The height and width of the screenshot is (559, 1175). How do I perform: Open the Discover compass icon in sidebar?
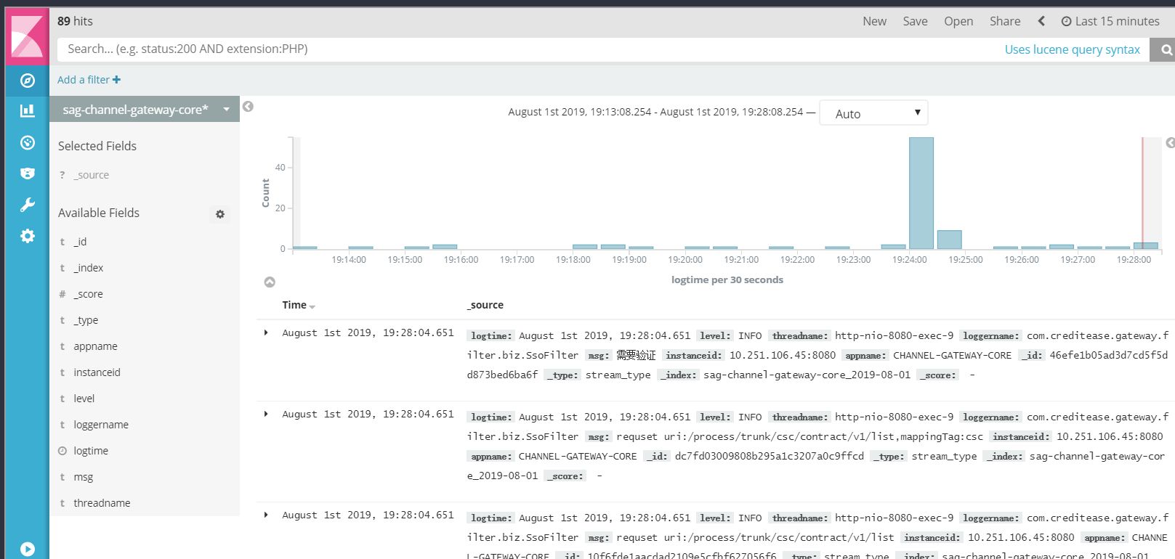tap(27, 81)
